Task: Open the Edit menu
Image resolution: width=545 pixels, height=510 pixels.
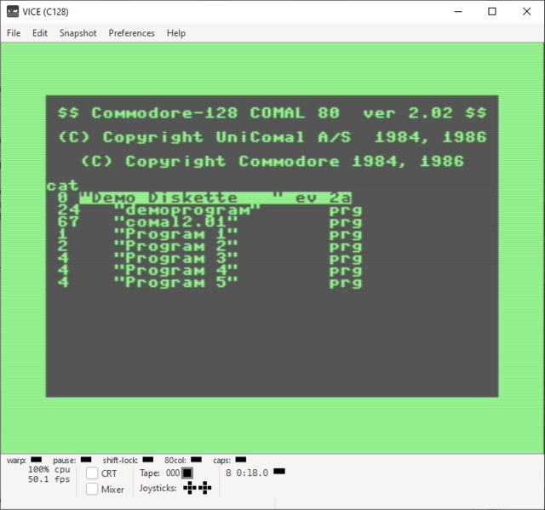Action: 40,33
